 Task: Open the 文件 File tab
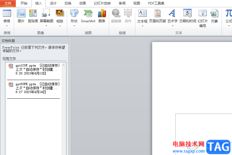coord(8,3)
